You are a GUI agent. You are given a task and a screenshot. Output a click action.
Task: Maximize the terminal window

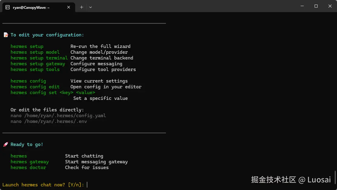tap(316, 6)
